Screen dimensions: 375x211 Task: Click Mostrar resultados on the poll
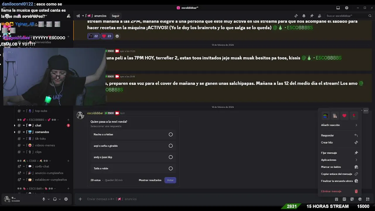click(x=150, y=180)
